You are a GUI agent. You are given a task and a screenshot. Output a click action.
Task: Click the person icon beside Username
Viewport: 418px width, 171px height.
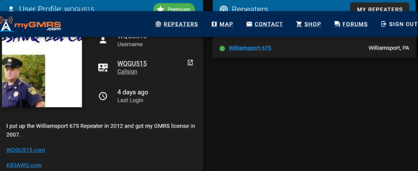[x=103, y=40]
